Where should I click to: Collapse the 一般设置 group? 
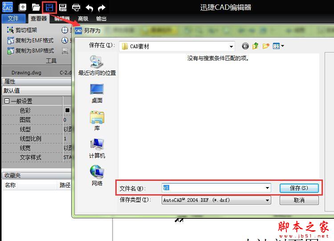click(x=7, y=101)
